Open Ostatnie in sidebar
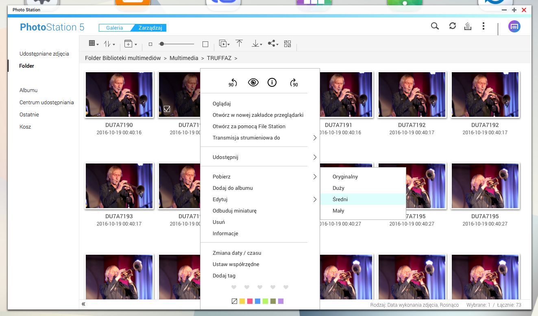This screenshot has height=316, width=538. [x=29, y=114]
